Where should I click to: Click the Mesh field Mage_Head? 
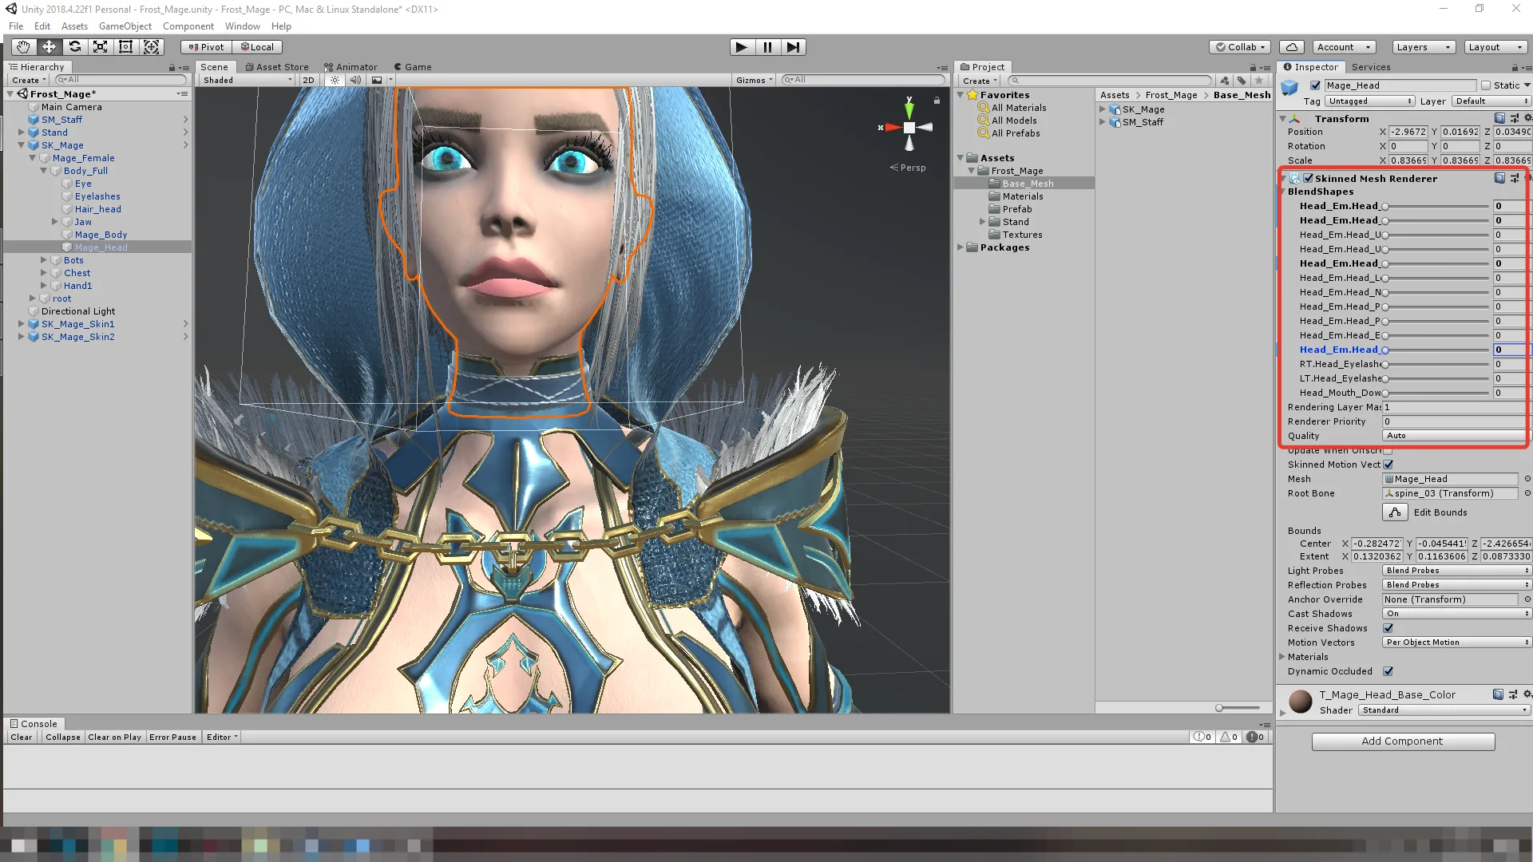pos(1450,479)
